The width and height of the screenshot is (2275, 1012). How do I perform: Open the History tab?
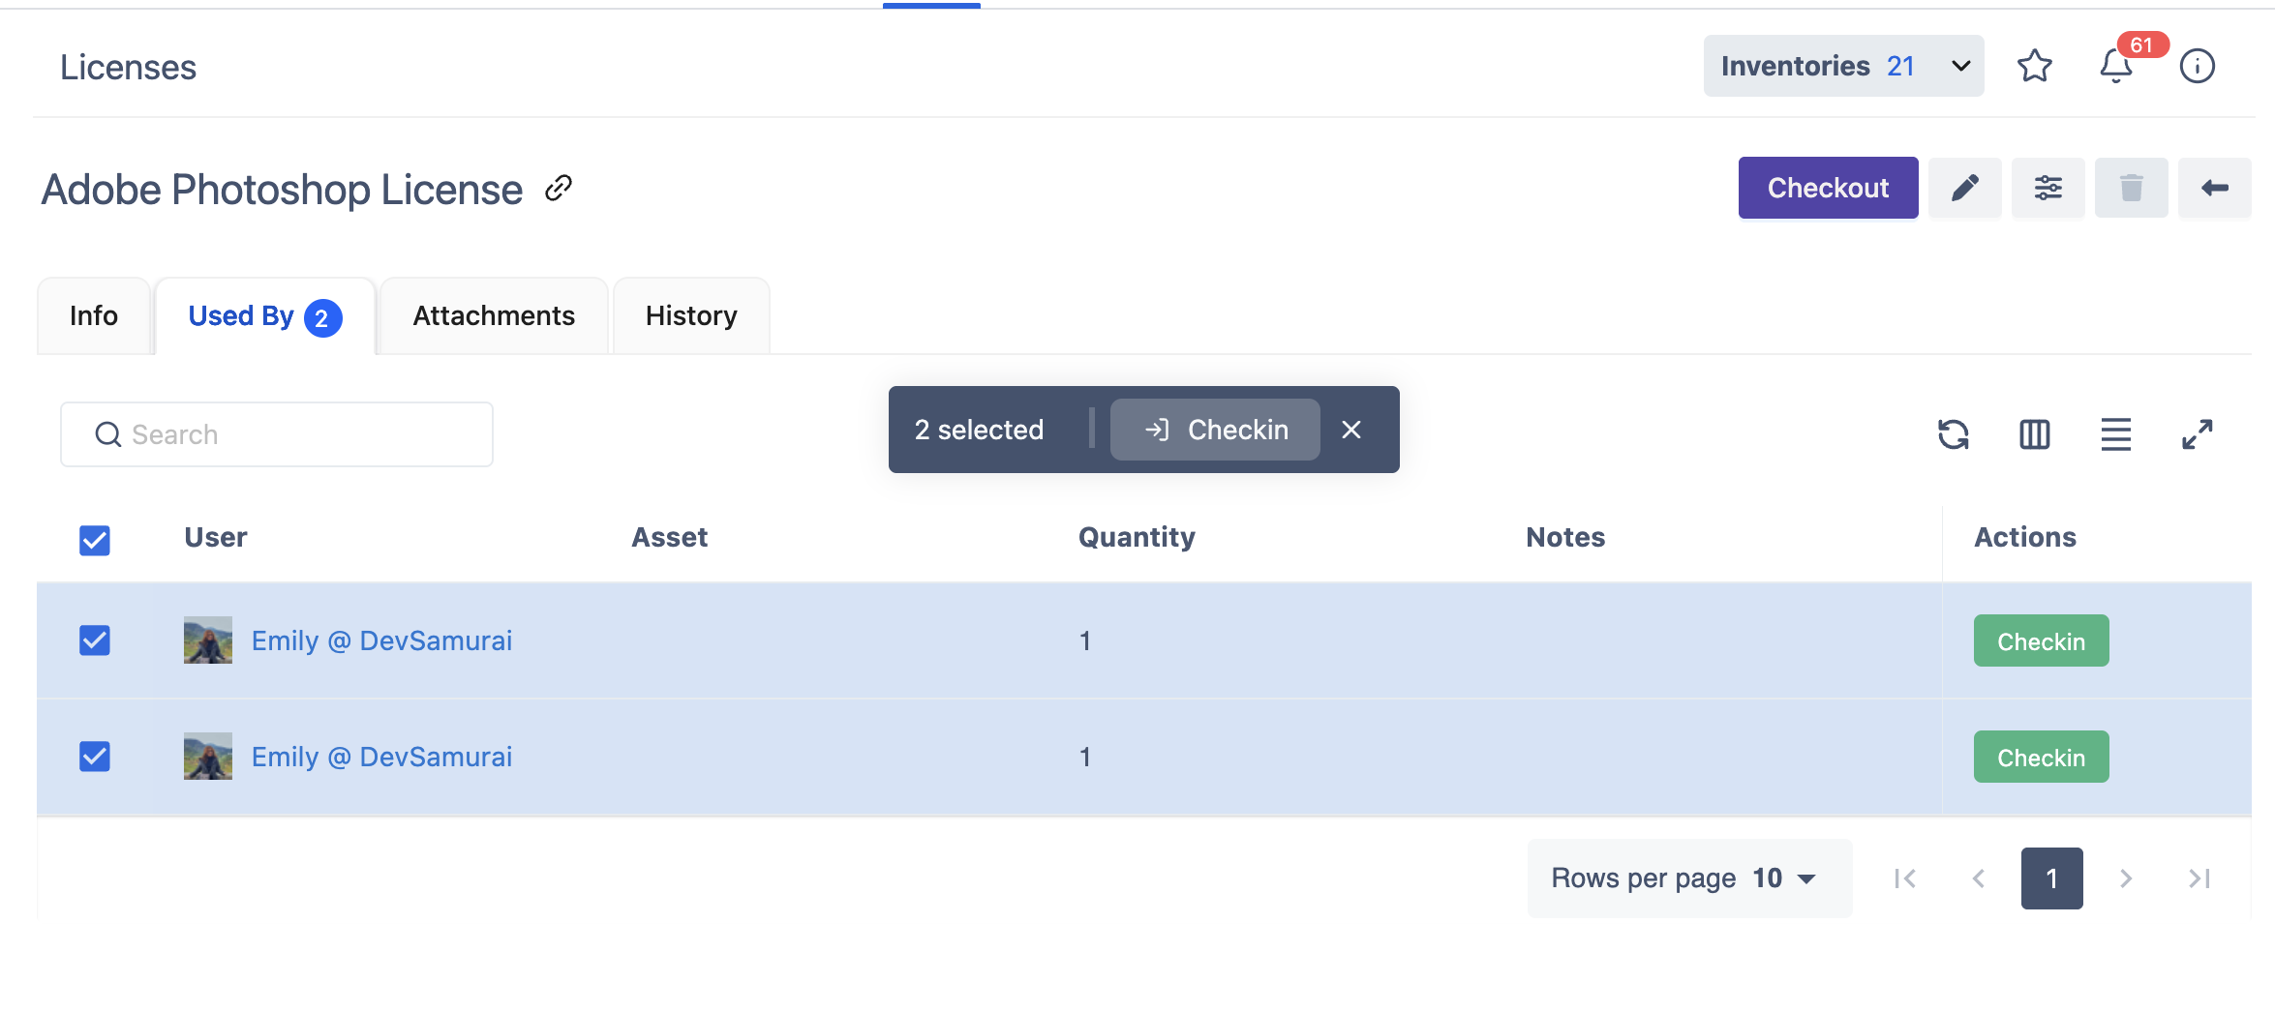691,316
